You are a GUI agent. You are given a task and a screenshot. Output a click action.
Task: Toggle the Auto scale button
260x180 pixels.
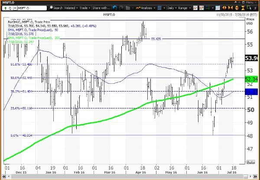(250, 162)
